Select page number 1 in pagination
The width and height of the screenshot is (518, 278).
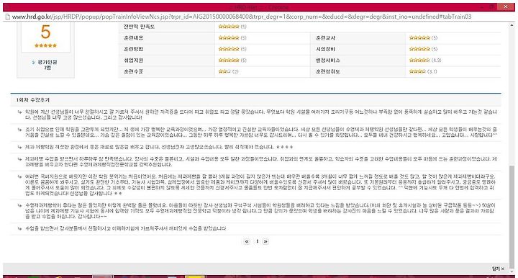click(x=257, y=242)
